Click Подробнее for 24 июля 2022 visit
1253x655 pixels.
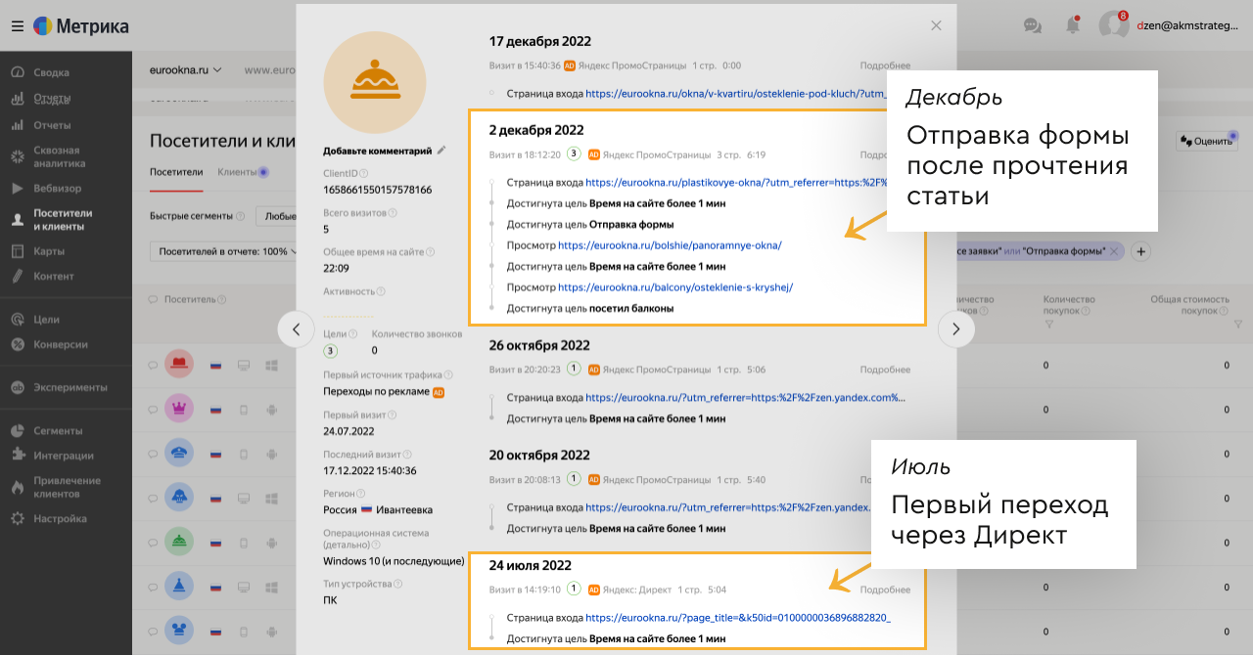885,589
